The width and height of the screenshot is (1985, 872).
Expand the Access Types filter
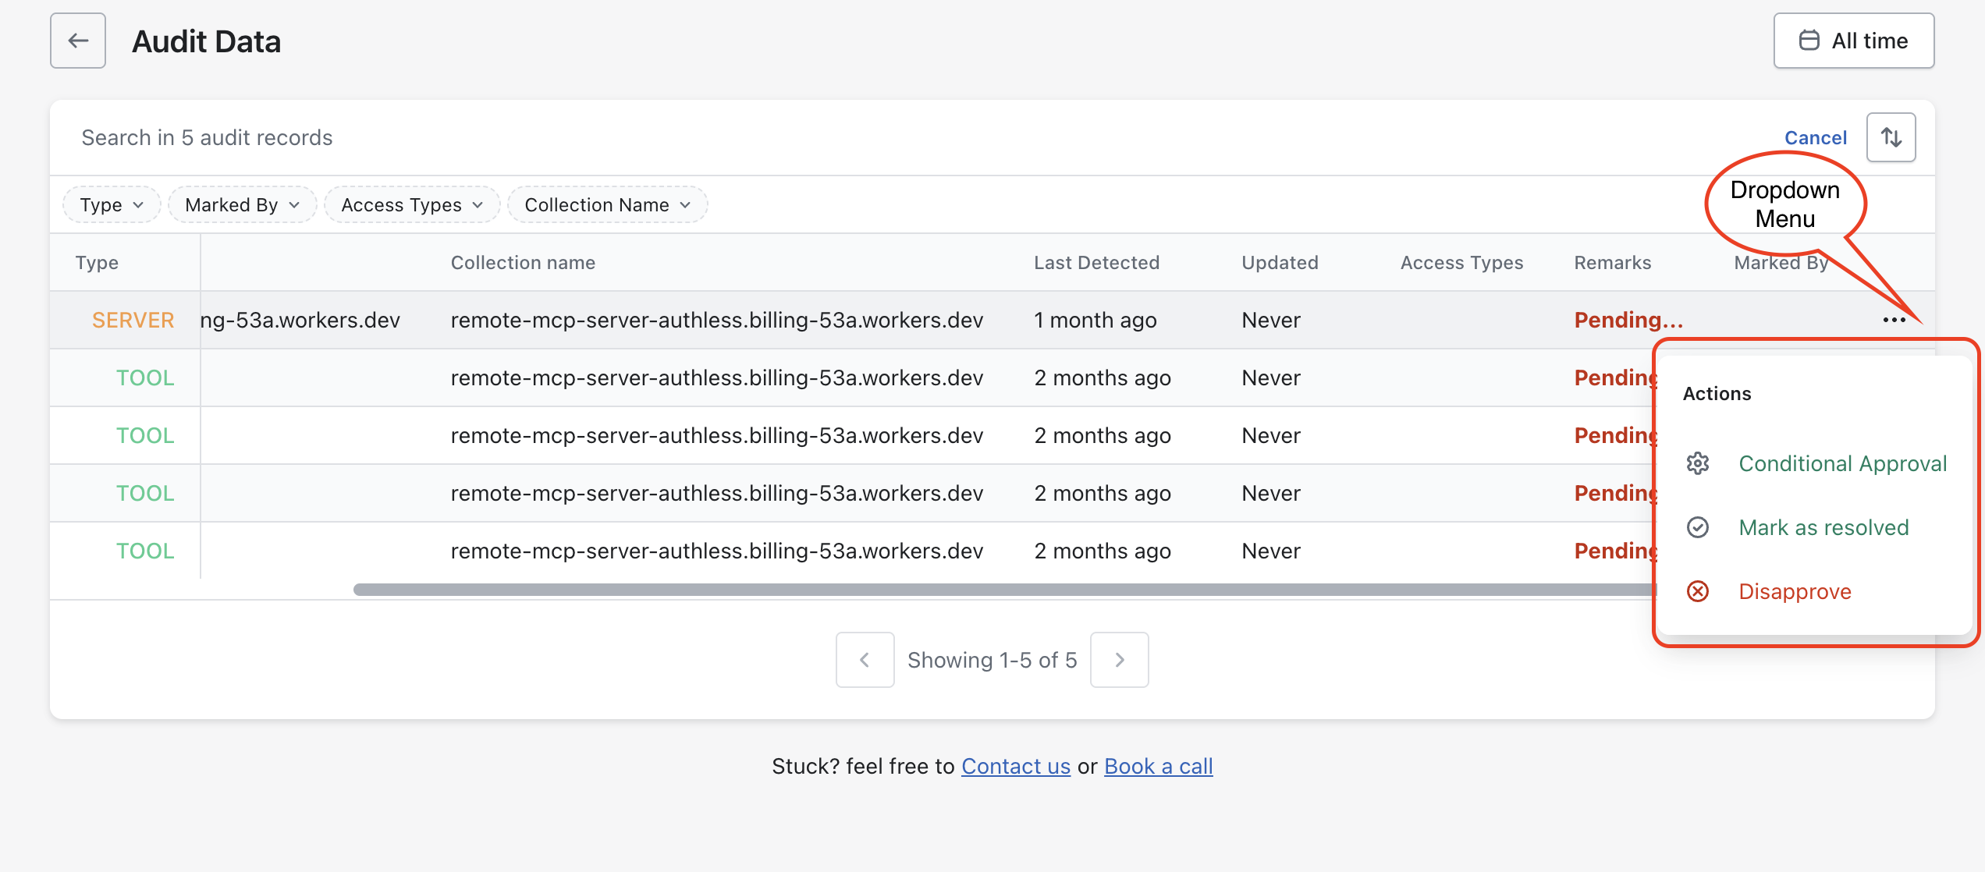pyautogui.click(x=411, y=204)
